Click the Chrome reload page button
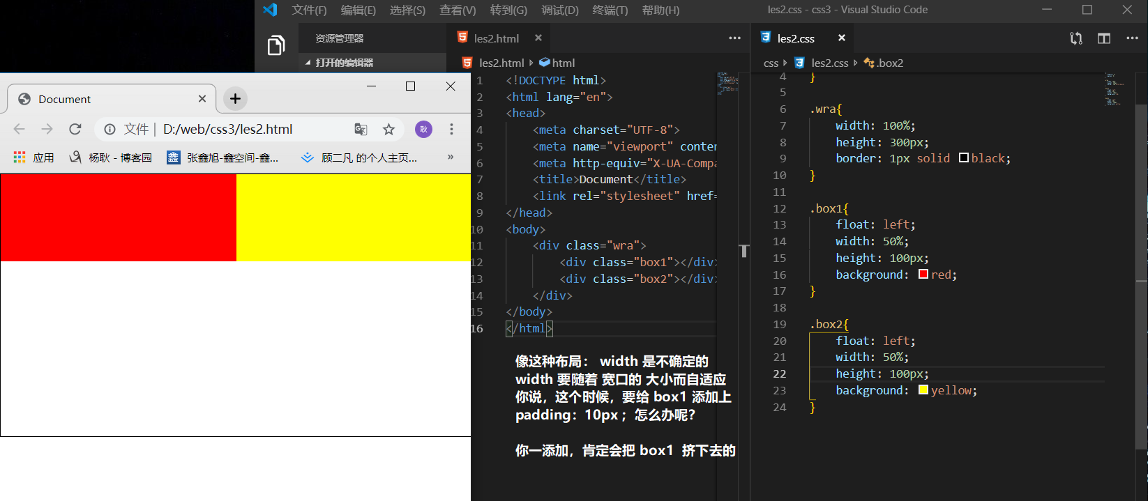 coord(75,129)
